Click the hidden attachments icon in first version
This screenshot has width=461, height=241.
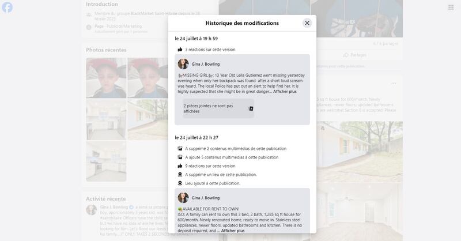(251, 108)
